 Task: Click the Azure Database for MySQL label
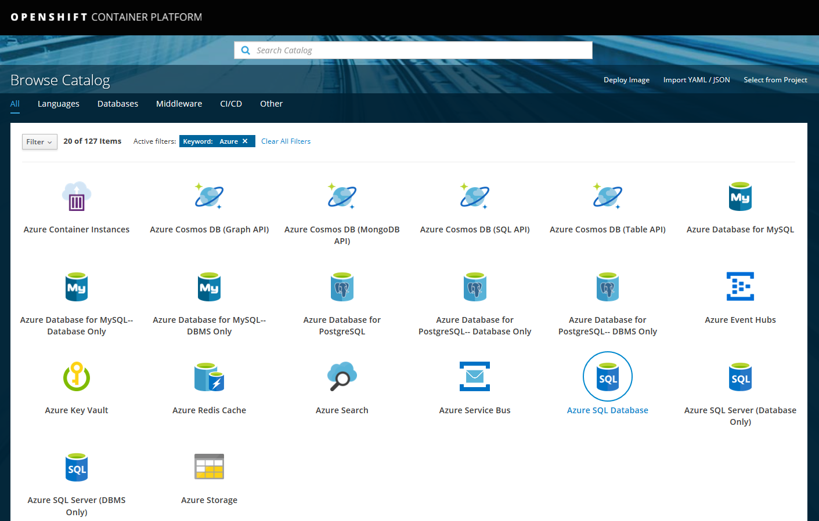point(740,229)
